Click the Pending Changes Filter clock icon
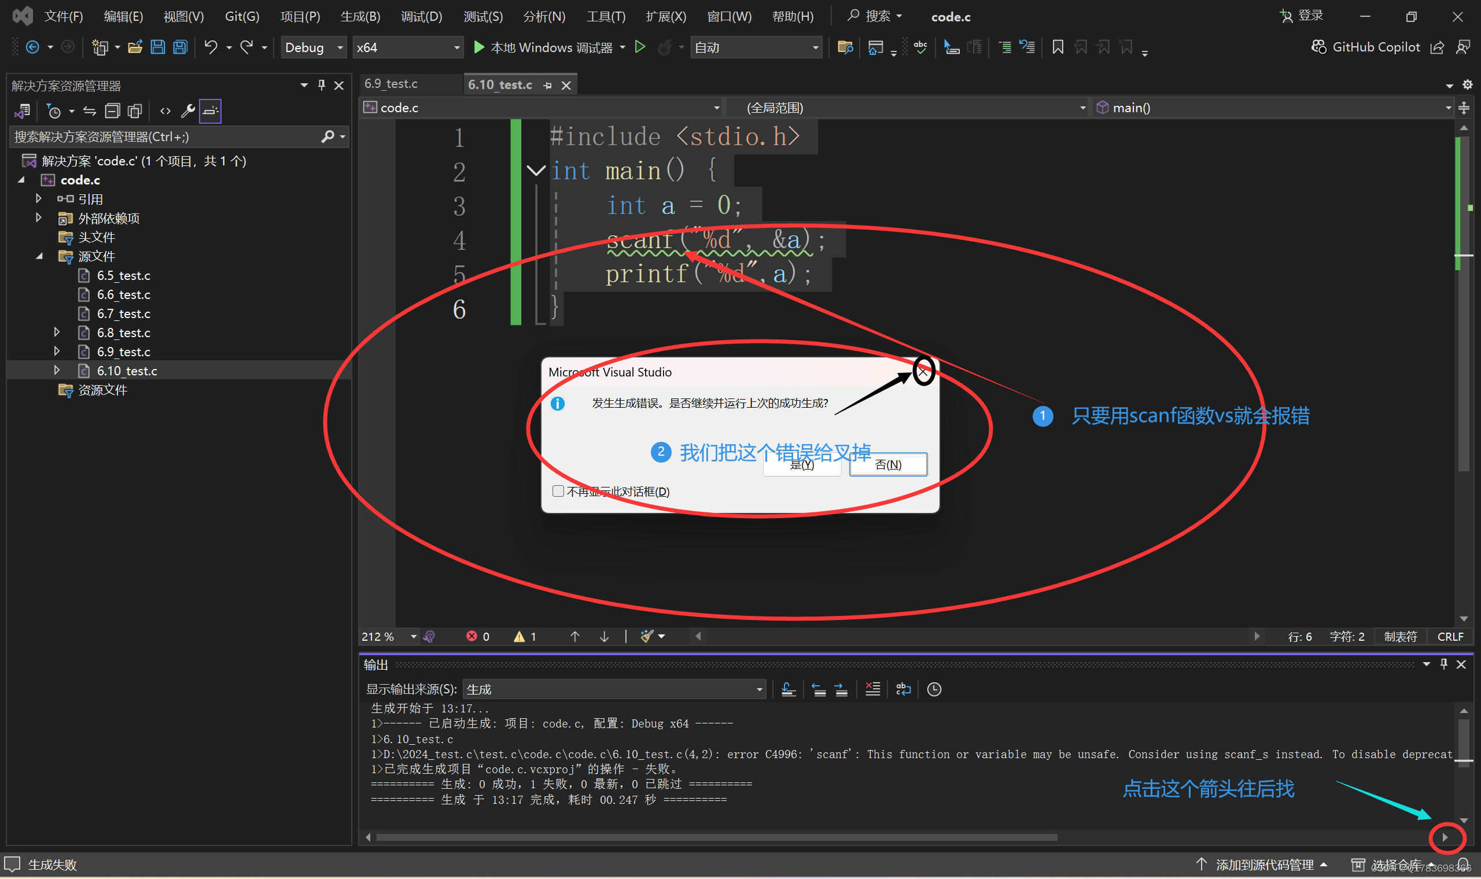The width and height of the screenshot is (1481, 879). click(54, 111)
